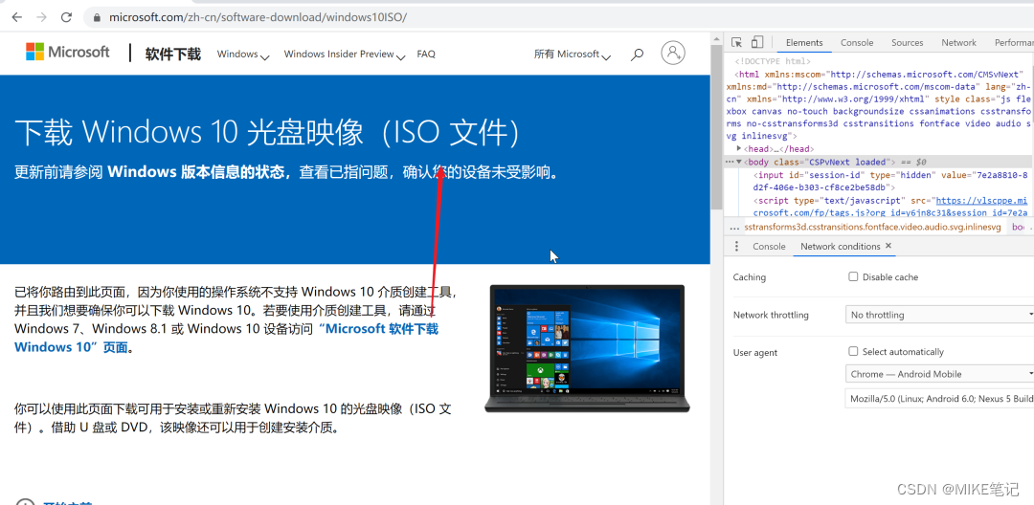Switch to the Console tab in top bar
Screen dimensions: 1034x505
(857, 43)
